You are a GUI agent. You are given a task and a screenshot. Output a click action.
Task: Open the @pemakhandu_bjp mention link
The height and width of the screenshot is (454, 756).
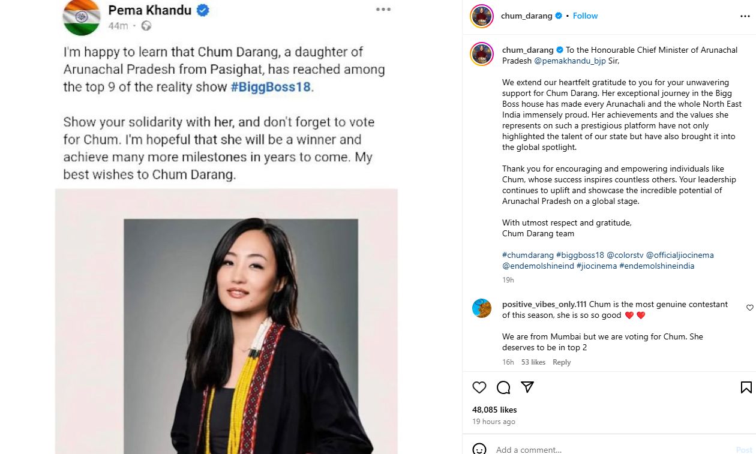[x=569, y=61]
